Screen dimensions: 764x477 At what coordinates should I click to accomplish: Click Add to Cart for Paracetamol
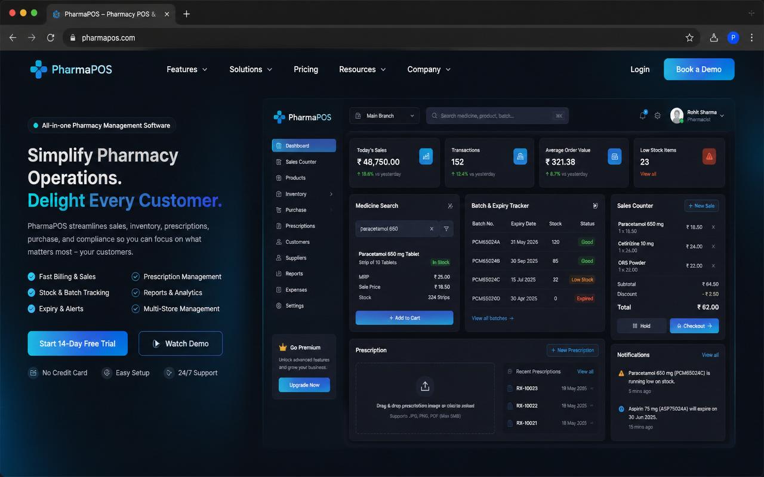tap(404, 318)
